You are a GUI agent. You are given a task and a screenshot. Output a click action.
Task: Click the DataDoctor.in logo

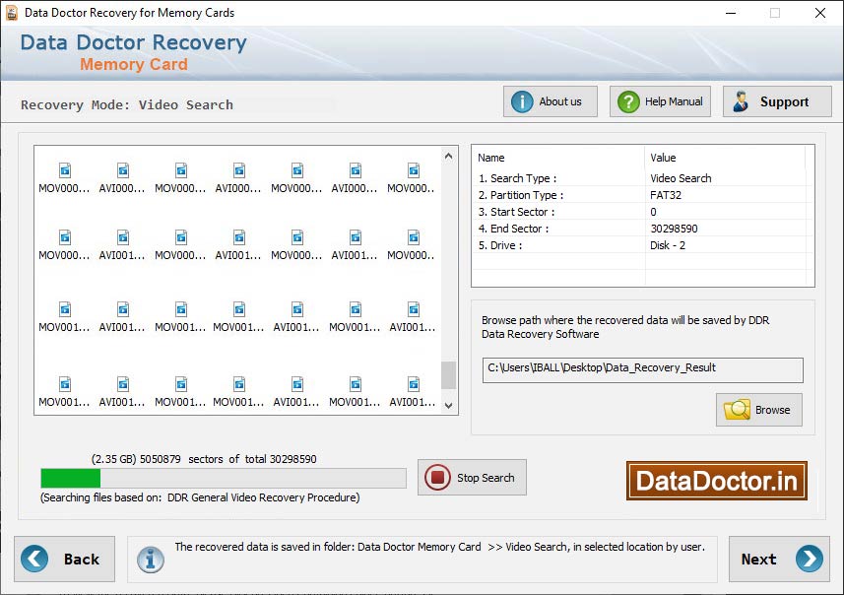[x=716, y=481]
